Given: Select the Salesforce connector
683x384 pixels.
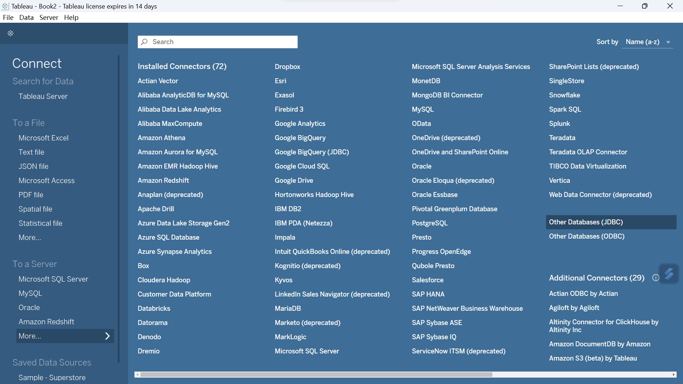Looking at the screenshot, I should pyautogui.click(x=428, y=280).
